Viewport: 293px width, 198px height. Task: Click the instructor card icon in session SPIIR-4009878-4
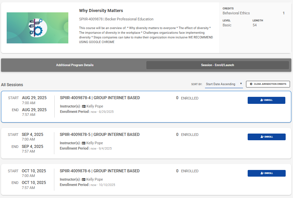coord(84,107)
